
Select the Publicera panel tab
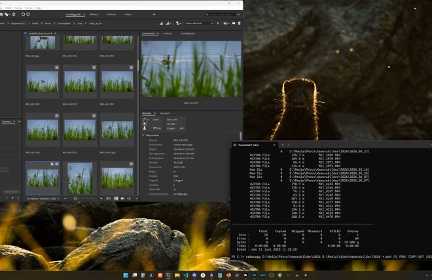click(168, 33)
